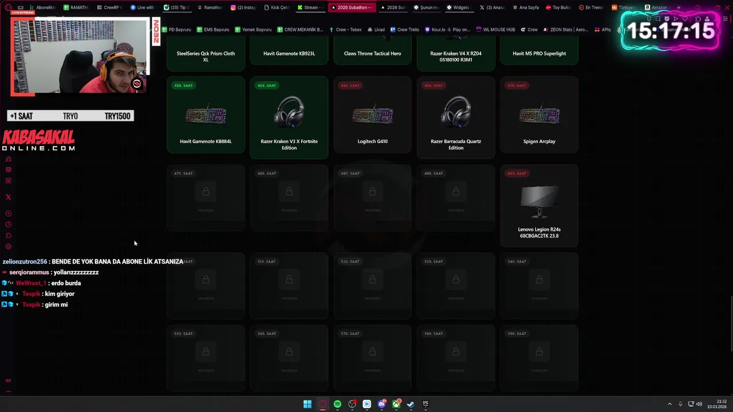Click username zelionzutron256 in the chat overlay
This screenshot has height=412, width=733.
tap(25, 262)
